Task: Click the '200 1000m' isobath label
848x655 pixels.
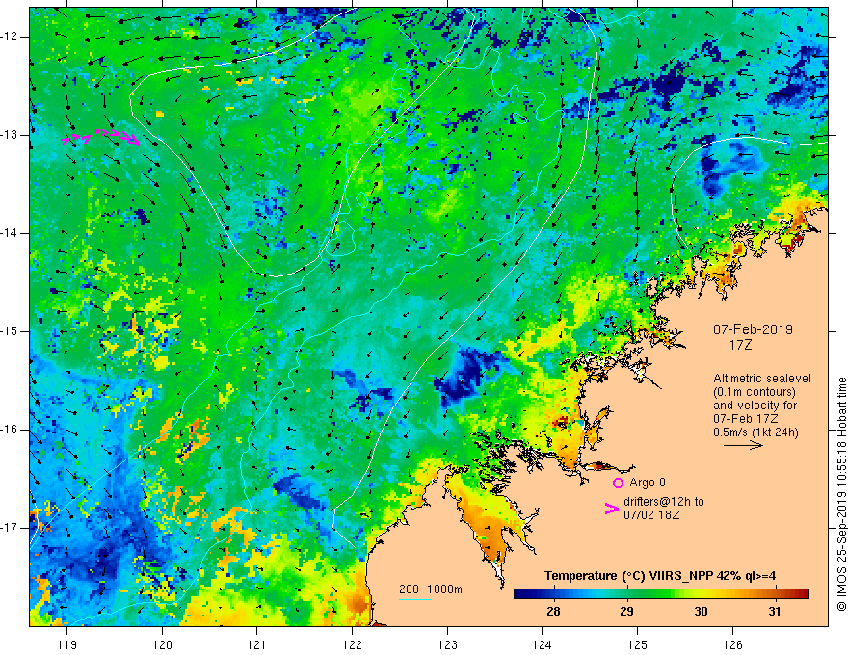Action: tap(431, 589)
